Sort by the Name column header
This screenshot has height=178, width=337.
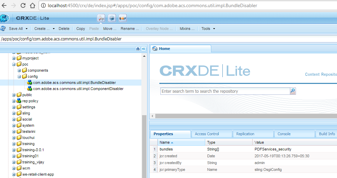(181, 142)
